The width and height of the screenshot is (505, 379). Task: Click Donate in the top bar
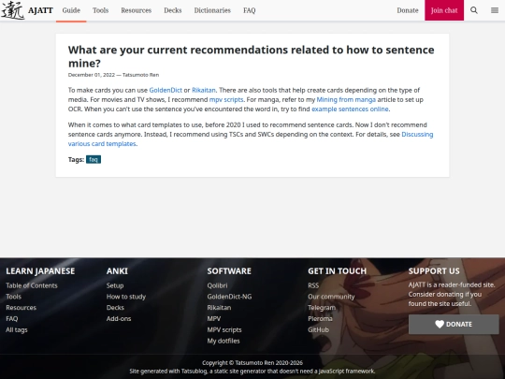408,10
